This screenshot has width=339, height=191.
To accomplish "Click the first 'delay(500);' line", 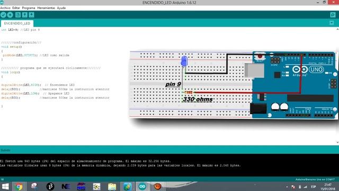I will [55, 89].
